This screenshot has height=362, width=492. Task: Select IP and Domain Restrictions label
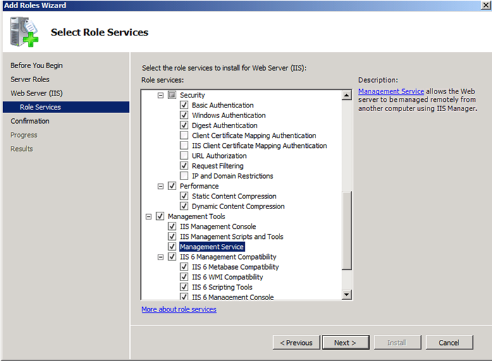(233, 176)
